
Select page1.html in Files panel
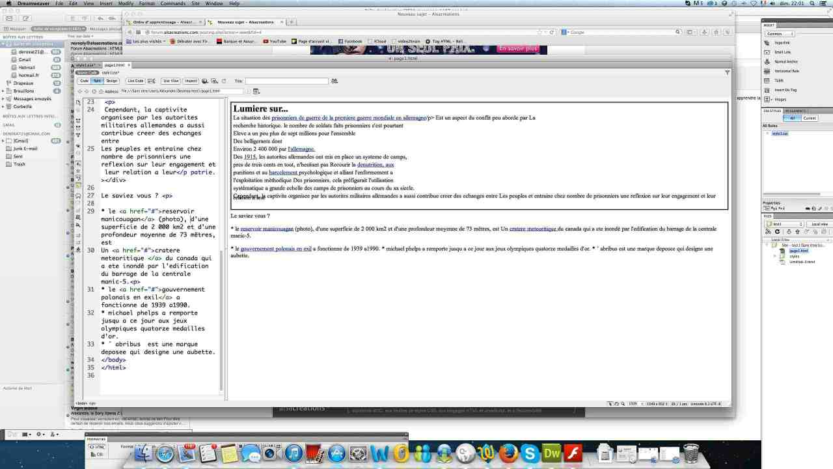[x=798, y=251]
